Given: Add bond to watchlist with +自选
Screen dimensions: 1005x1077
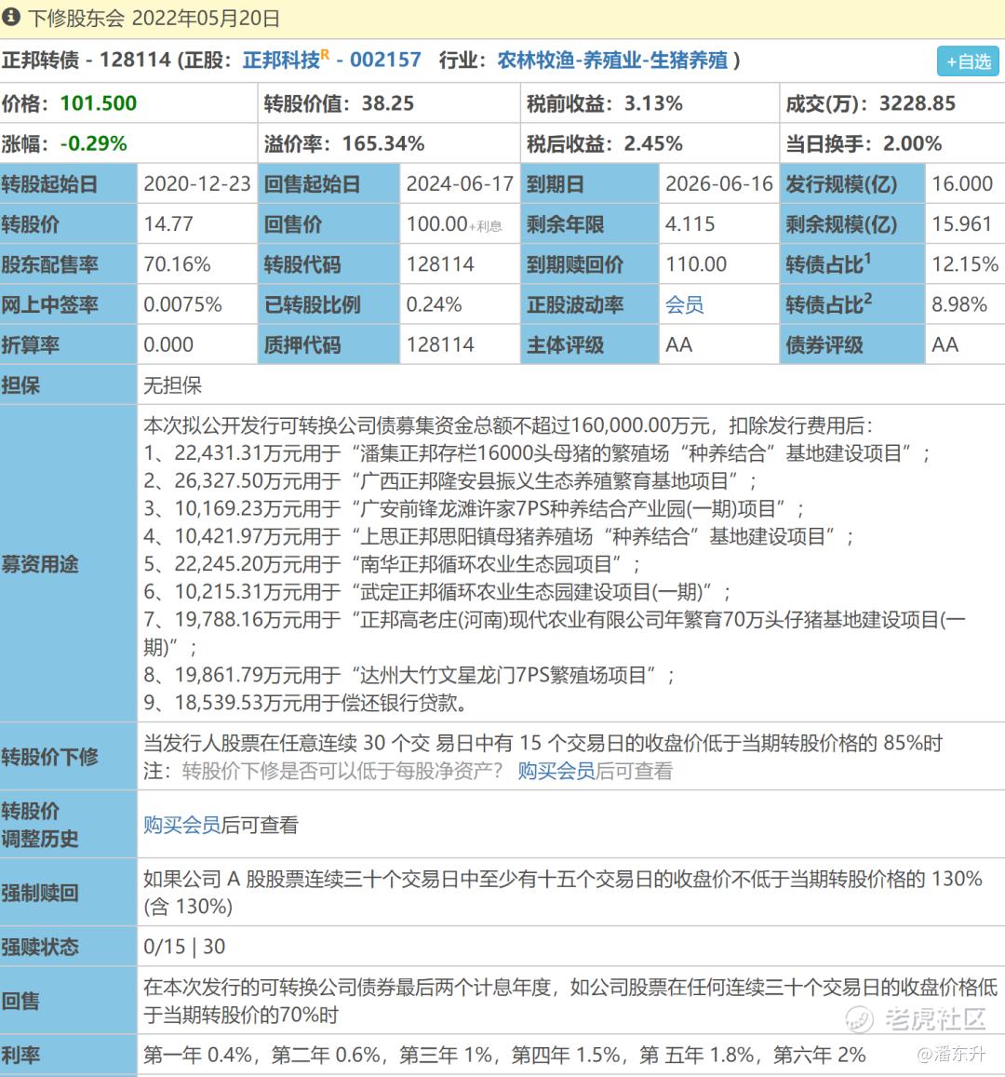Looking at the screenshot, I should pos(968,61).
